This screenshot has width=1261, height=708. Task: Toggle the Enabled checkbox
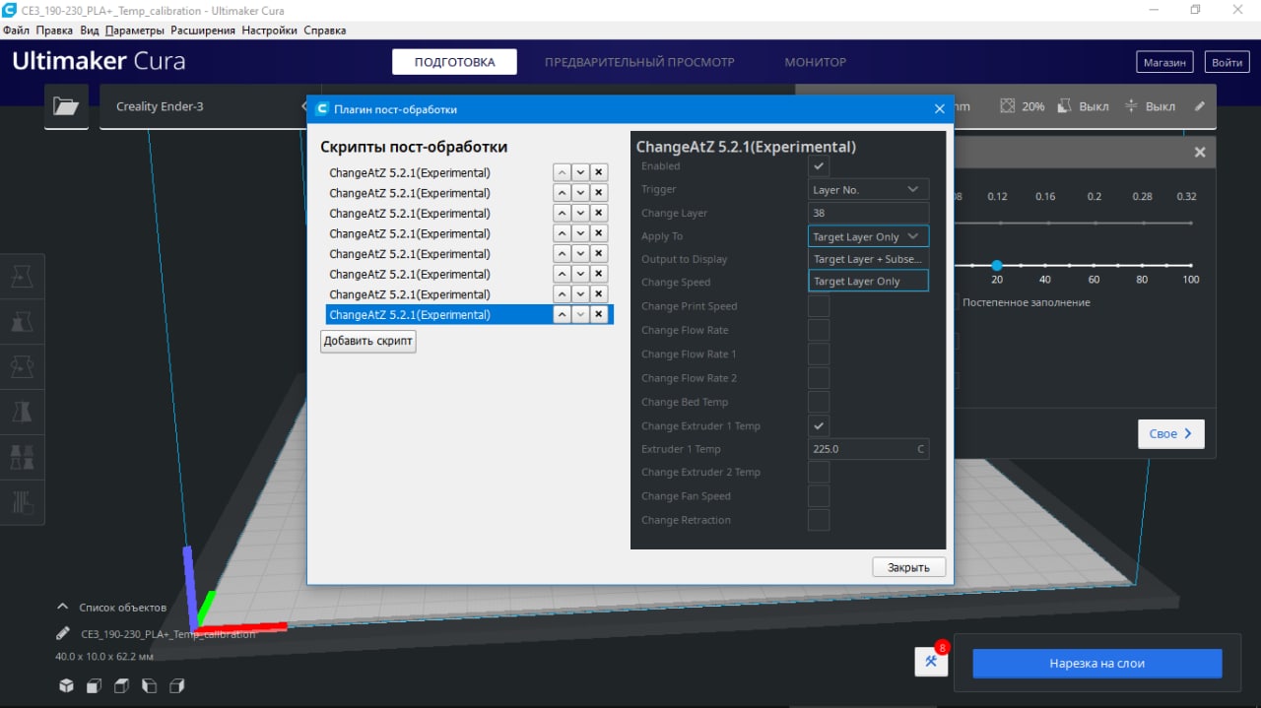pyautogui.click(x=819, y=166)
